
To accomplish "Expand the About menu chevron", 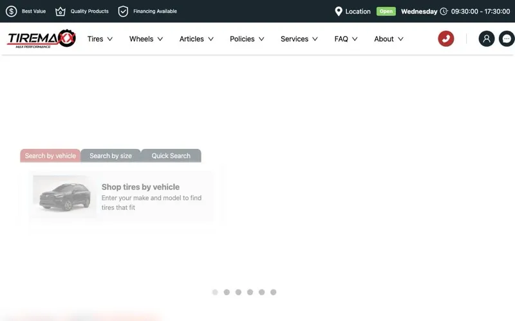I will (x=400, y=39).
